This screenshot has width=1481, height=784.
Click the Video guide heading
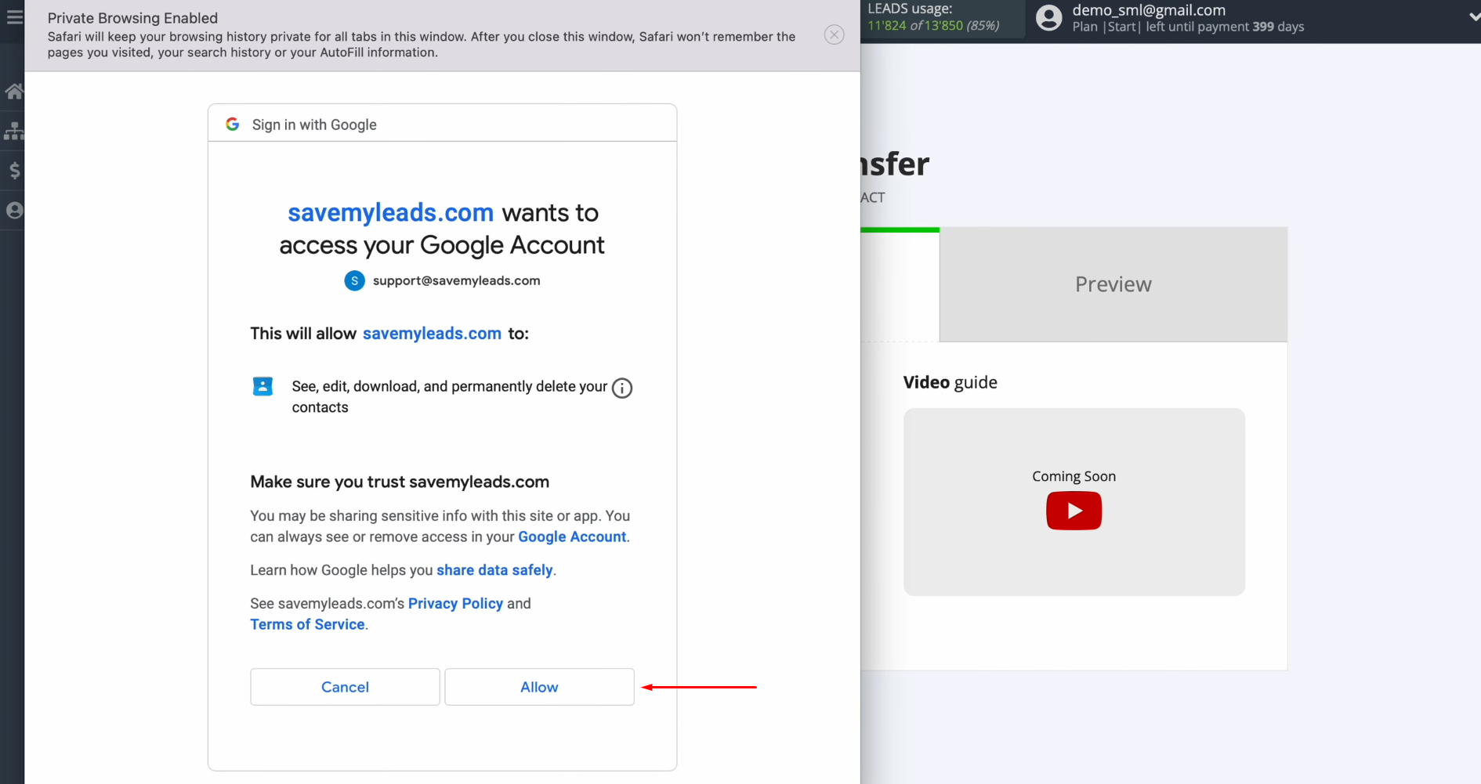[x=950, y=382]
